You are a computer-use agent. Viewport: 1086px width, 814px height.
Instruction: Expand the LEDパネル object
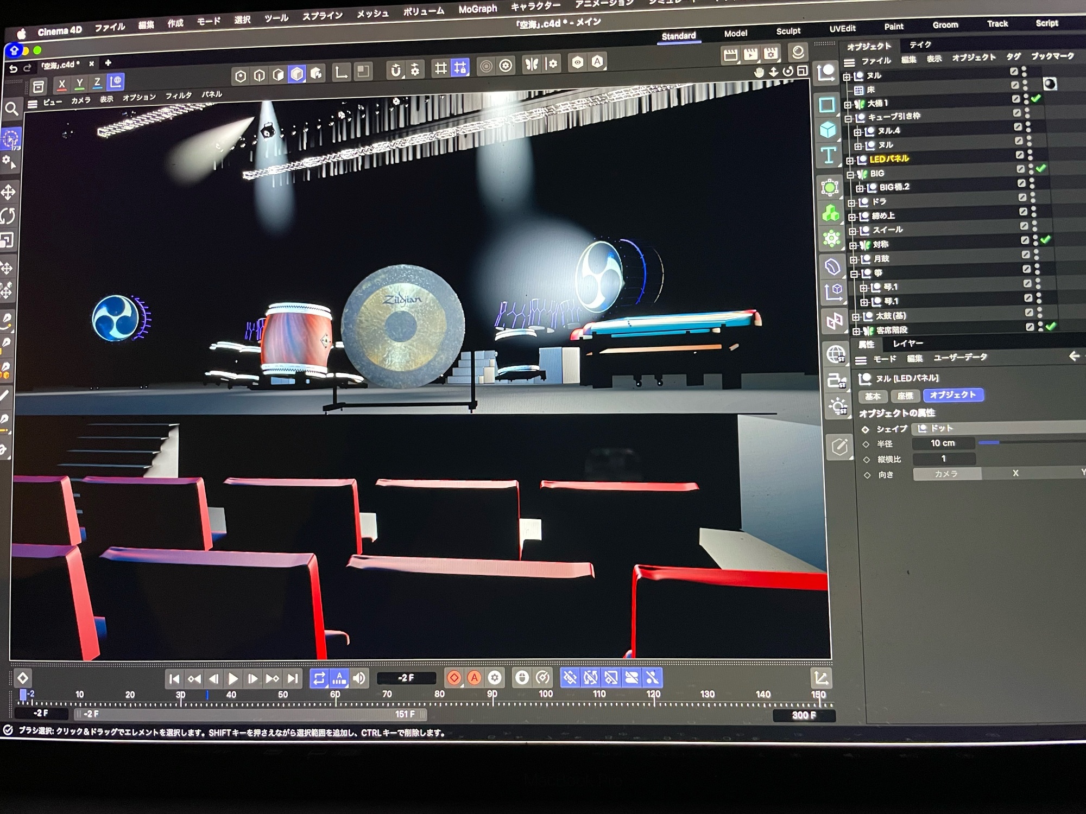point(850,161)
